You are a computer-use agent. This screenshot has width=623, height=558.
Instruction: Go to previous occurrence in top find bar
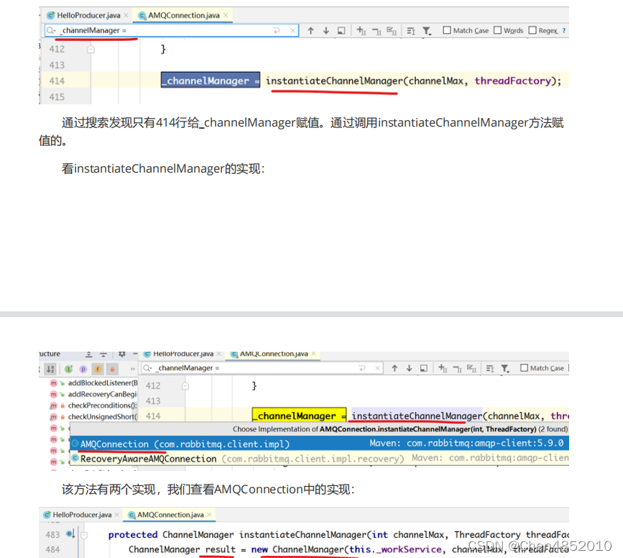tap(310, 31)
